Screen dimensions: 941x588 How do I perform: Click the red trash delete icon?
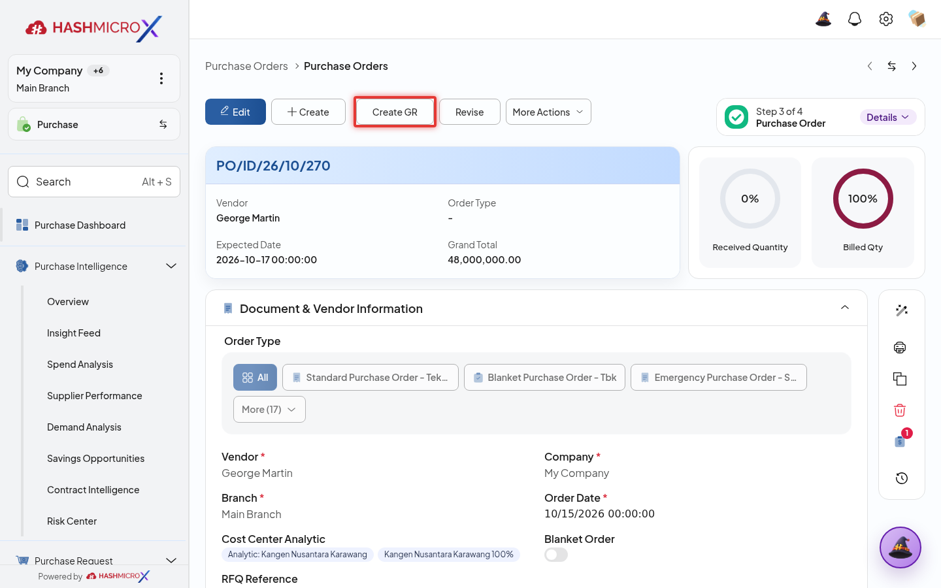(900, 410)
